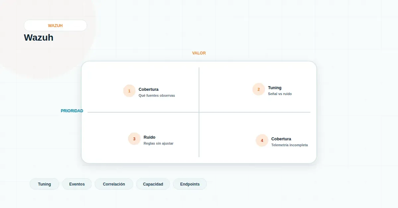The width and height of the screenshot is (398, 208).
Task: Select the Tuning title in the quadrant
Action: [x=275, y=88]
